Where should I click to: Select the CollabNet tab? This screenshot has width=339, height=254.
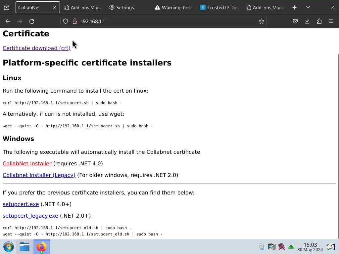[38, 8]
